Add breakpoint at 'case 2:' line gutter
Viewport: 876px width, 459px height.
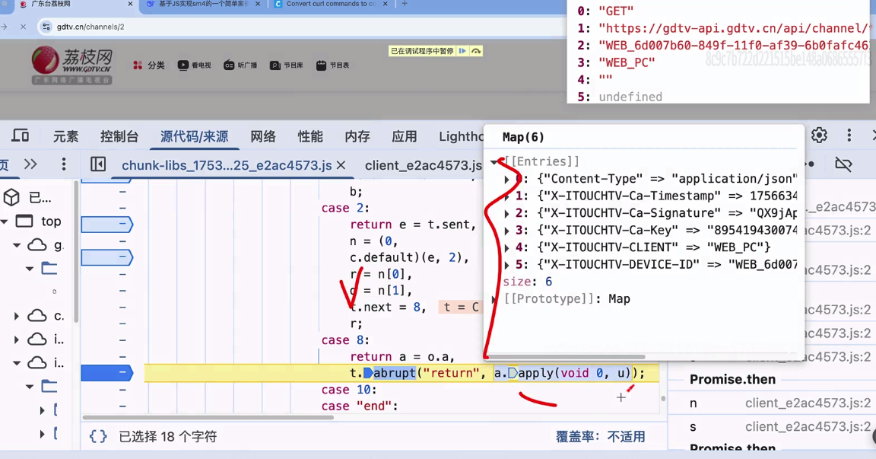click(122, 208)
